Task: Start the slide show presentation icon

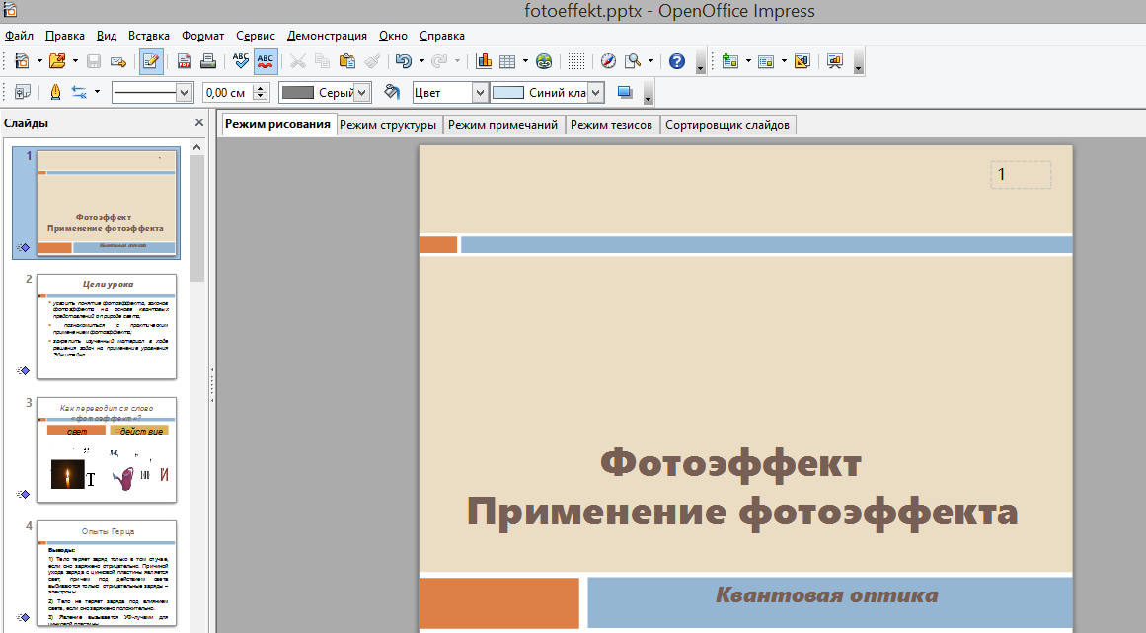Action: (x=835, y=61)
